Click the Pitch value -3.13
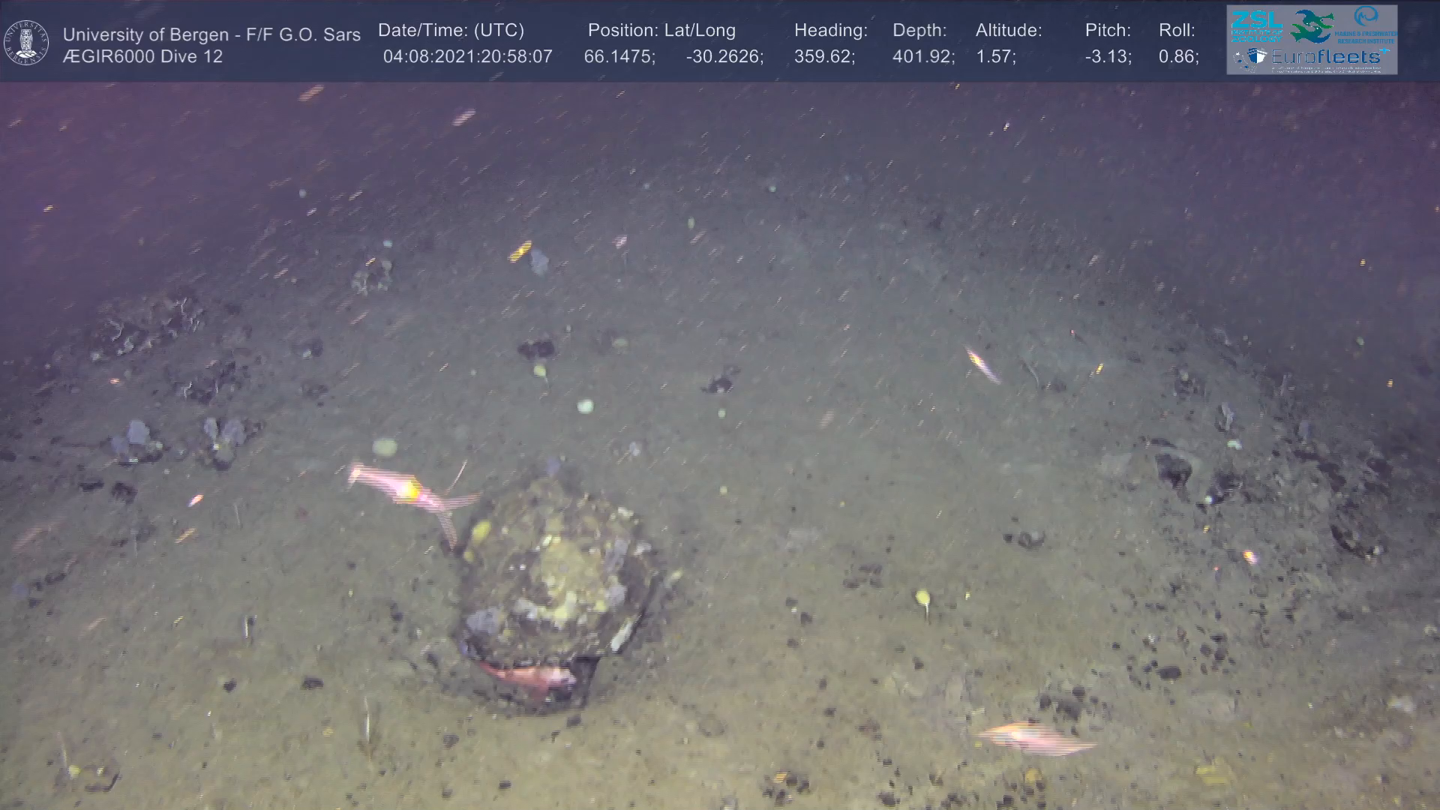The height and width of the screenshot is (810, 1440). coord(1108,57)
